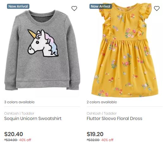
Task: Click the 40% off text under $19.20
Action: click(x=107, y=140)
